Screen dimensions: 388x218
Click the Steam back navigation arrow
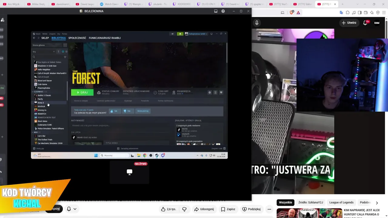[34, 38]
